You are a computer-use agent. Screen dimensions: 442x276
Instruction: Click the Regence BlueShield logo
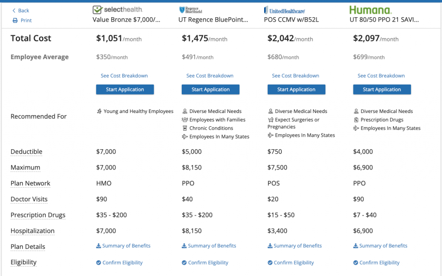tap(190, 10)
